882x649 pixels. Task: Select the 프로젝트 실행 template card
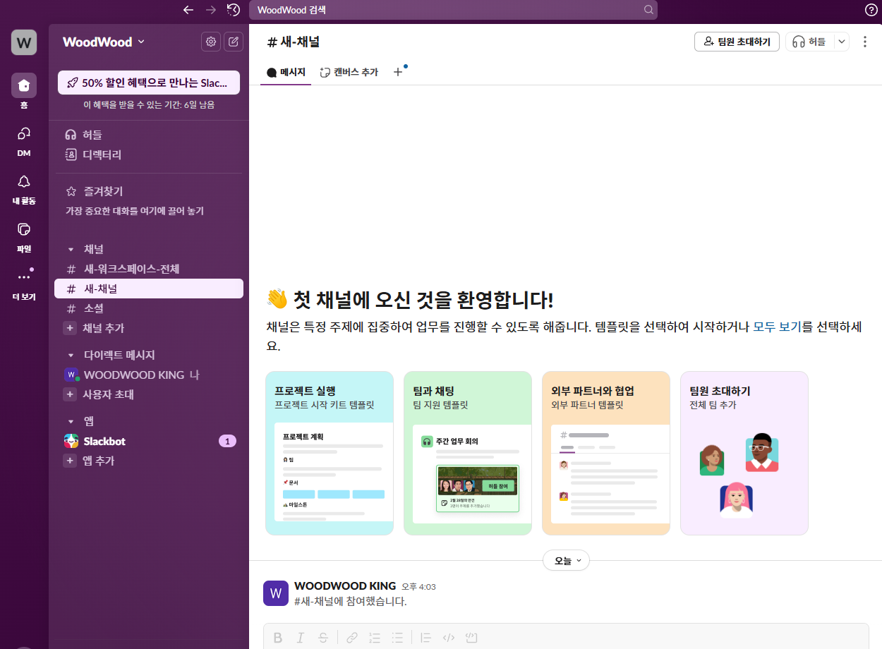pos(330,453)
